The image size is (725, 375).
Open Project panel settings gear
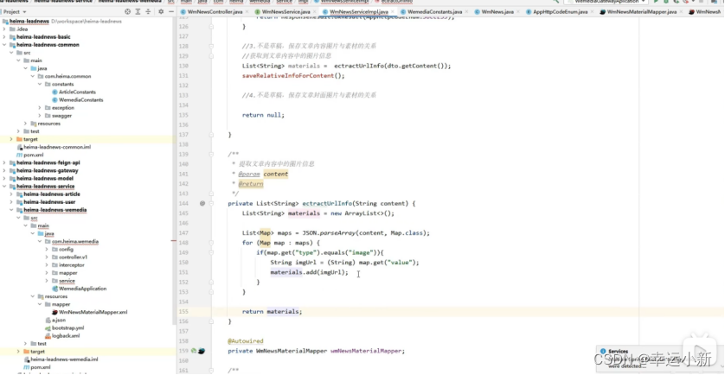tap(160, 11)
